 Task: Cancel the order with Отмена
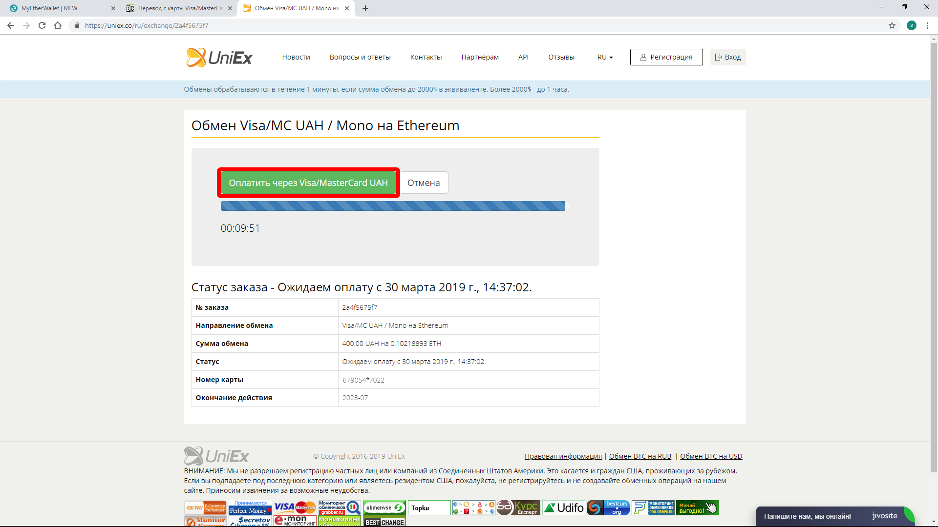[x=424, y=183]
